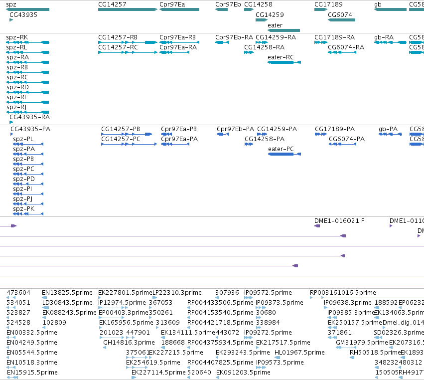This screenshot has width=424, height=380.
Task: Open the Cpr97Ea gene label
Action: point(172,4)
